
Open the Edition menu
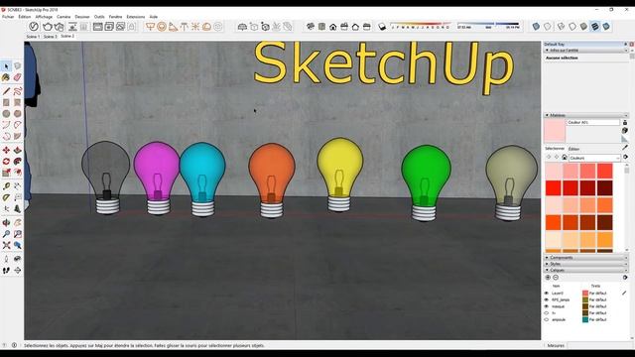[25, 17]
